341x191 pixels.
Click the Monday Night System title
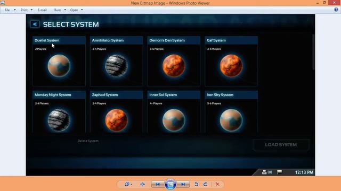click(53, 95)
